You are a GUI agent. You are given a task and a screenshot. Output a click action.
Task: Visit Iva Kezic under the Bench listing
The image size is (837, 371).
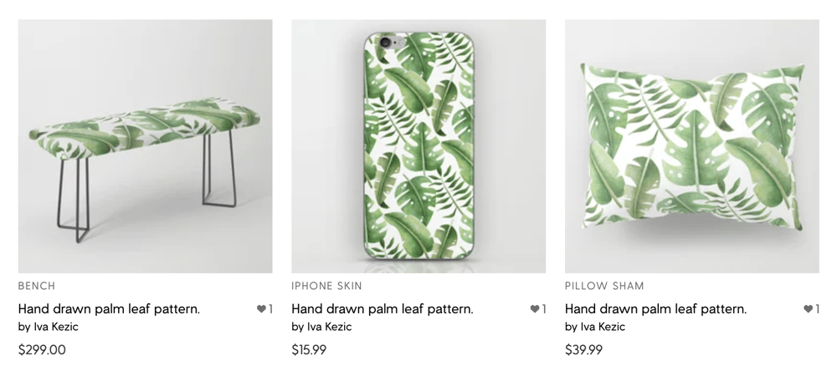pos(56,327)
